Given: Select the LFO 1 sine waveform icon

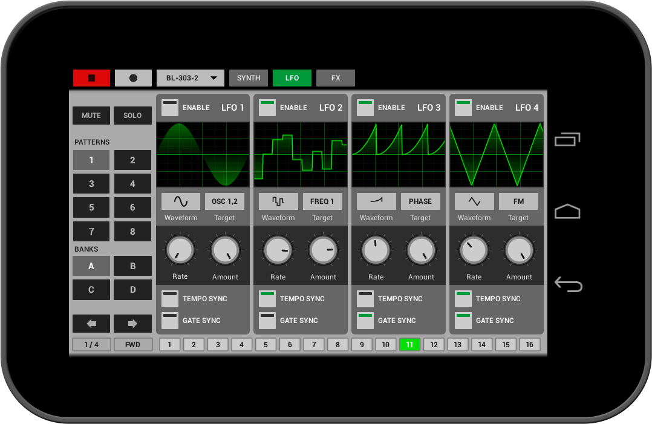Looking at the screenshot, I should [x=180, y=201].
